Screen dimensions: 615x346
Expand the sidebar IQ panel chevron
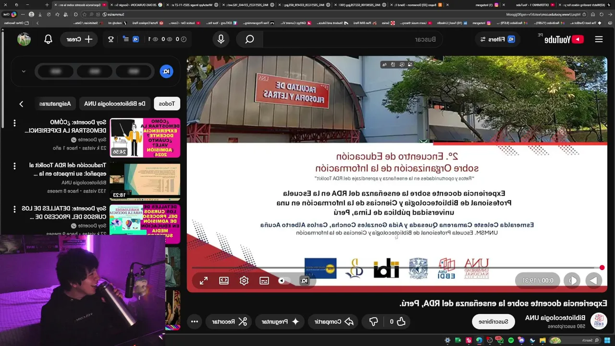[x=24, y=71]
